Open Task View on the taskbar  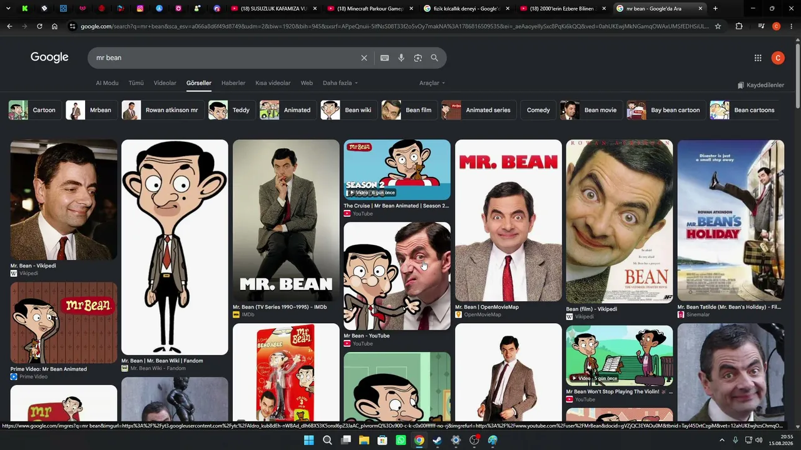(x=345, y=440)
